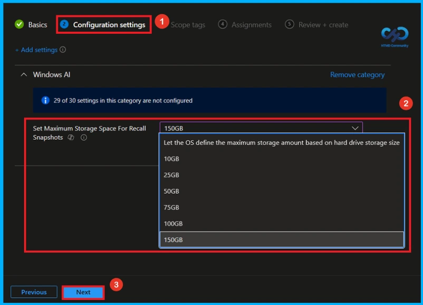Collapse the Windows AI category chevron

click(x=24, y=74)
